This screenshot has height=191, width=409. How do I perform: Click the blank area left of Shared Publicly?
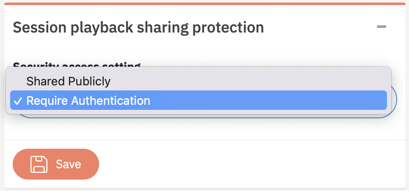coord(18,81)
